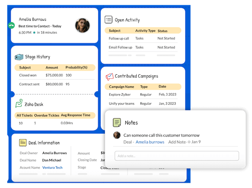
Task: Select the Follow up call activity row
Action: point(143,38)
